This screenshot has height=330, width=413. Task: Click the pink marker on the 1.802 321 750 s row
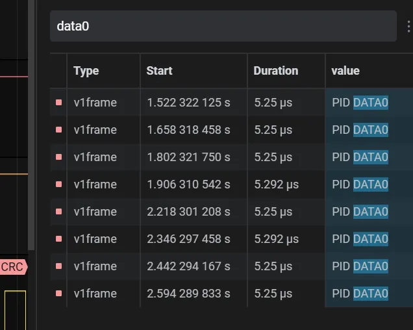[x=59, y=157]
